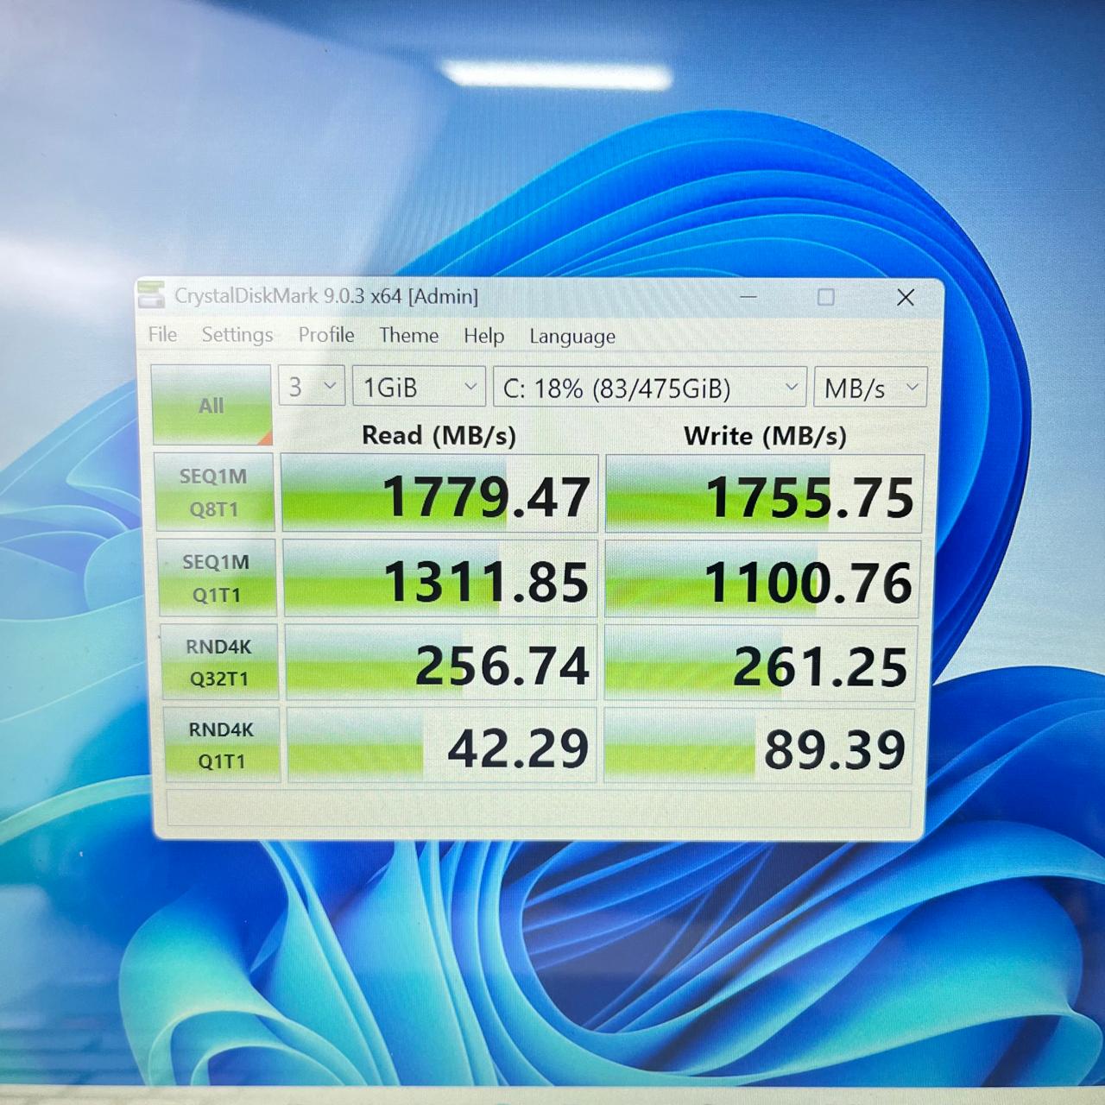Change the MB/s unit dropdown
This screenshot has height=1105, width=1105.
[870, 388]
